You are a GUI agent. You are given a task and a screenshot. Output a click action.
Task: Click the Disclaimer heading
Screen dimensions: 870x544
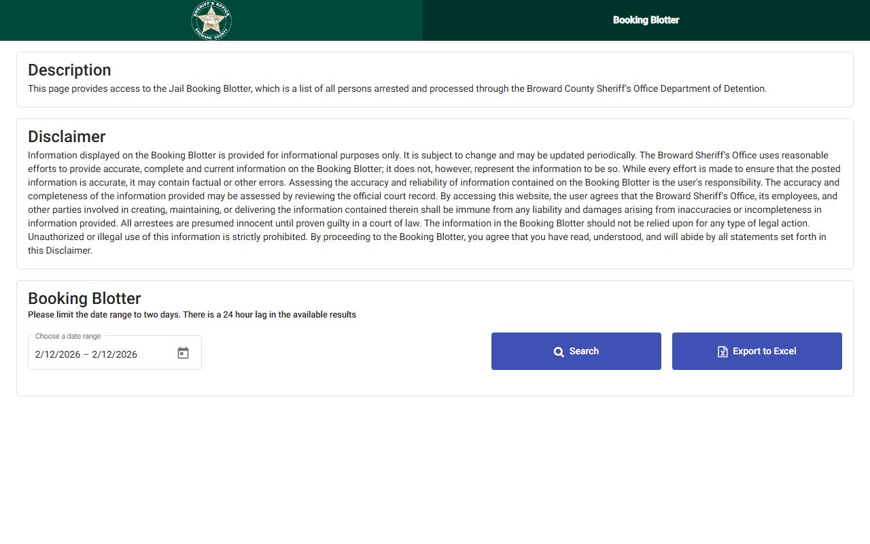[67, 137]
